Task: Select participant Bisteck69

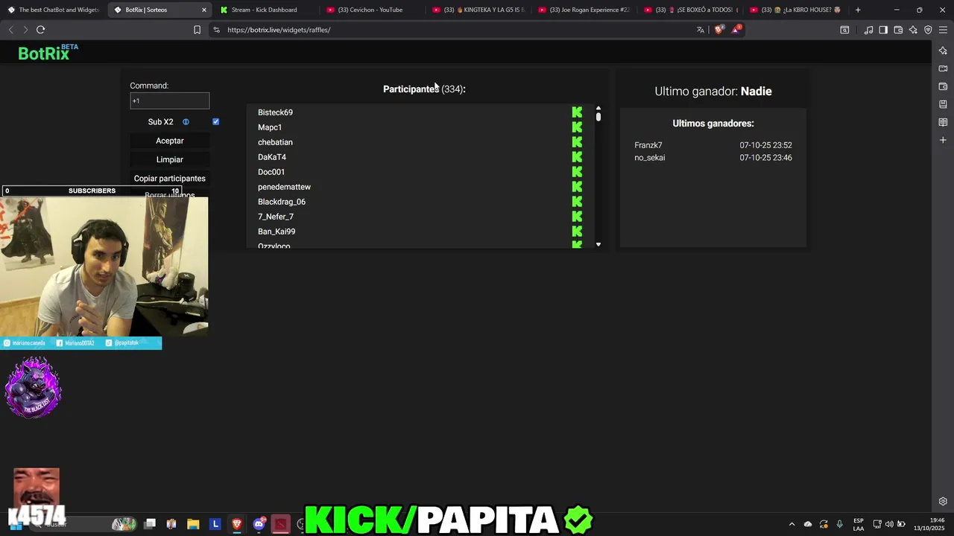Action: (275, 112)
